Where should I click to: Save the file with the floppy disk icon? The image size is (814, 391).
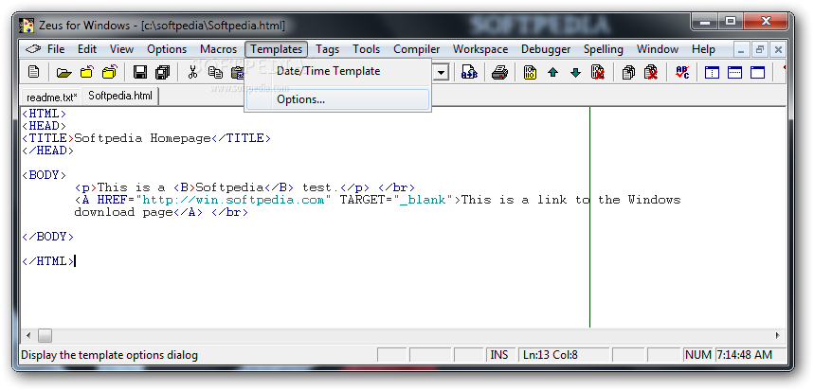click(140, 72)
